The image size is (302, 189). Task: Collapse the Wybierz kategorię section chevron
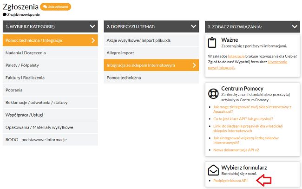click(x=93, y=27)
